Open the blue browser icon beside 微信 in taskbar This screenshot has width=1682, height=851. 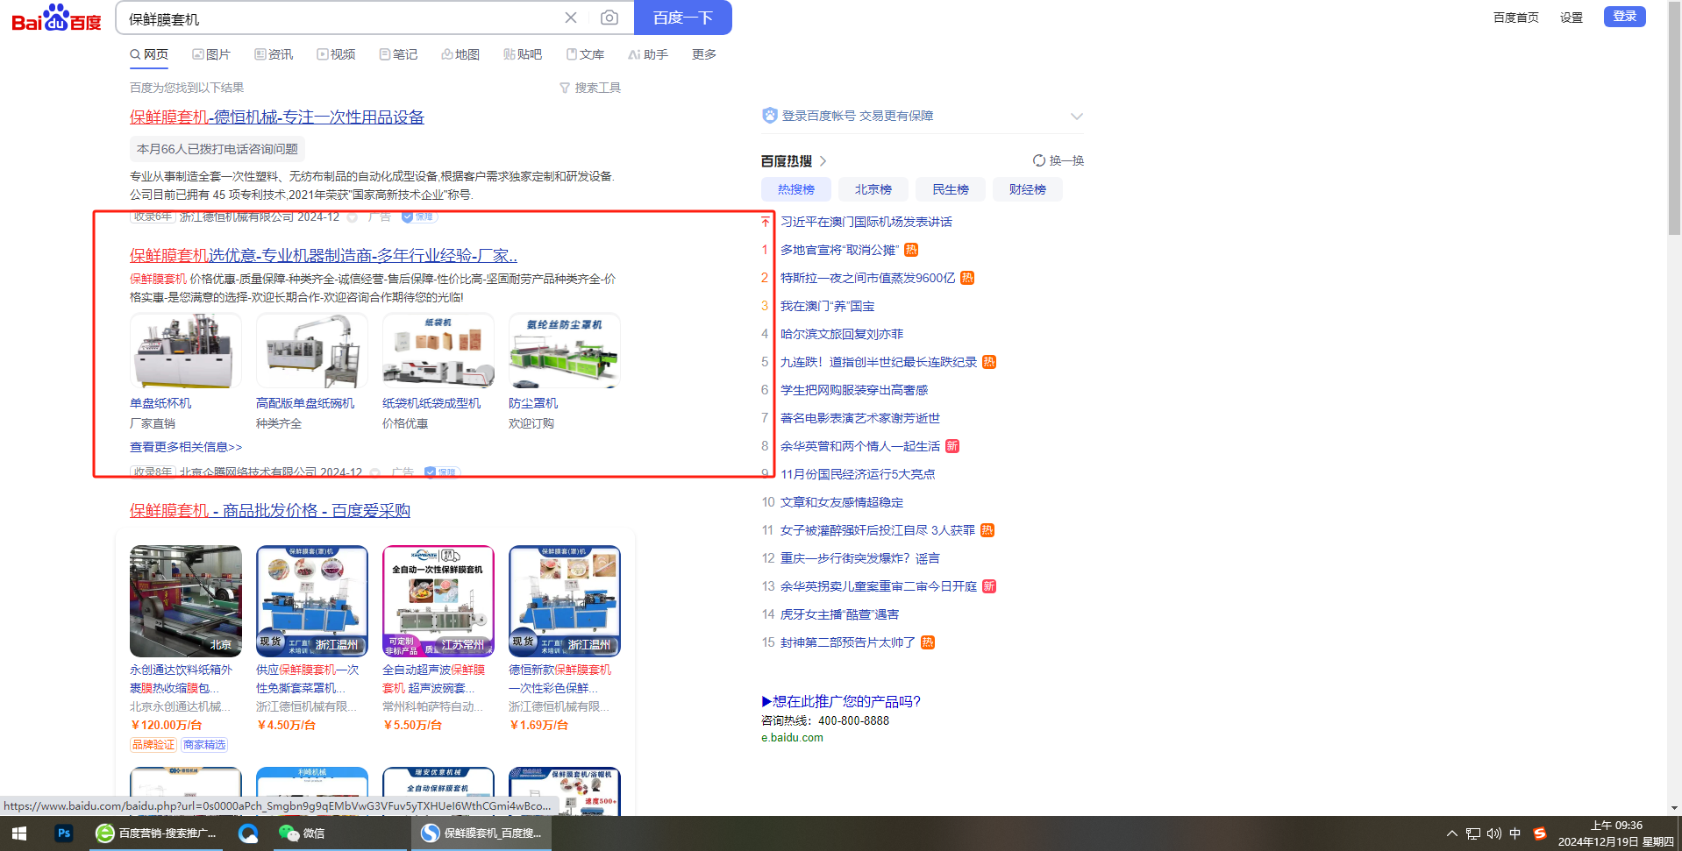pyautogui.click(x=248, y=833)
